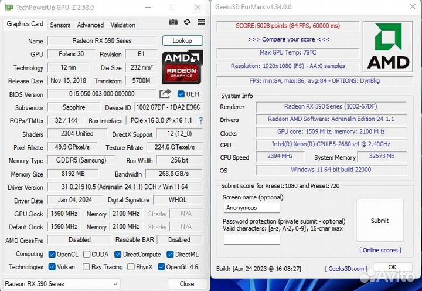Open the Online scores link
This screenshot has width=422, height=291.
pos(379,250)
